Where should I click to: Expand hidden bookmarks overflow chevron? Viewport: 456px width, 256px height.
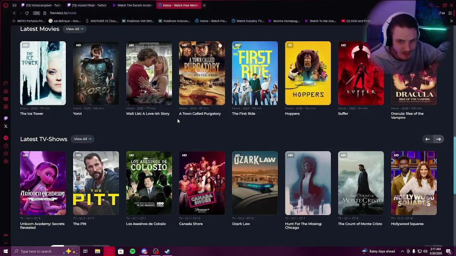coord(452,21)
